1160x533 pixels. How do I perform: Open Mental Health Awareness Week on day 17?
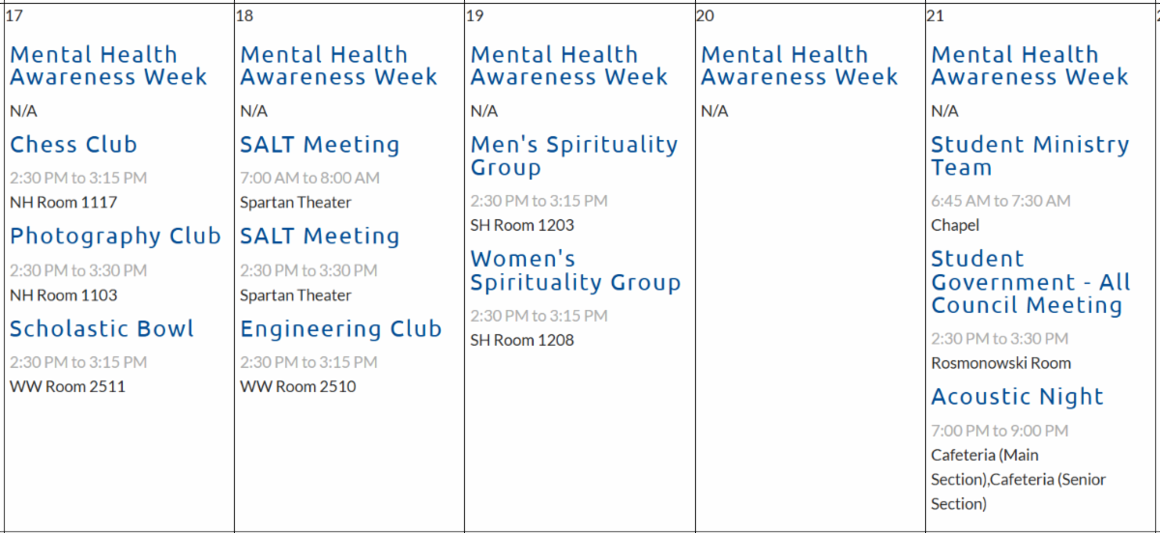point(108,66)
